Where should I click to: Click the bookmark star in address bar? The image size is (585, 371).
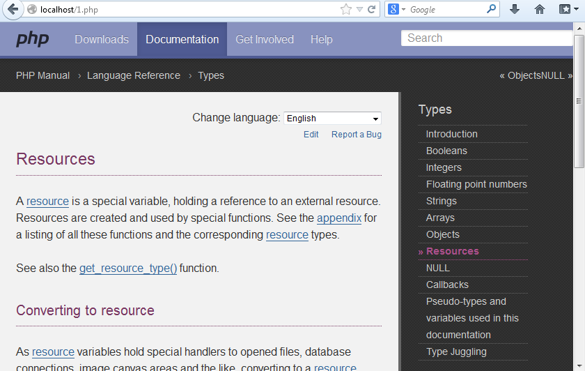click(x=346, y=10)
